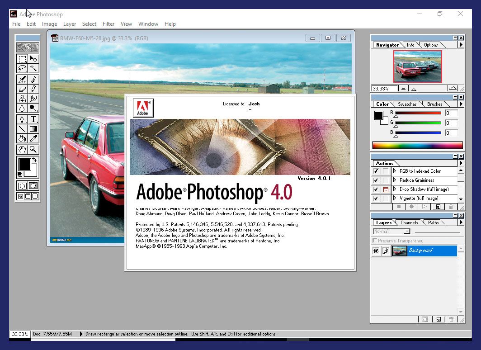This screenshot has height=350, width=481.
Task: Open the Image menu
Action: click(49, 24)
